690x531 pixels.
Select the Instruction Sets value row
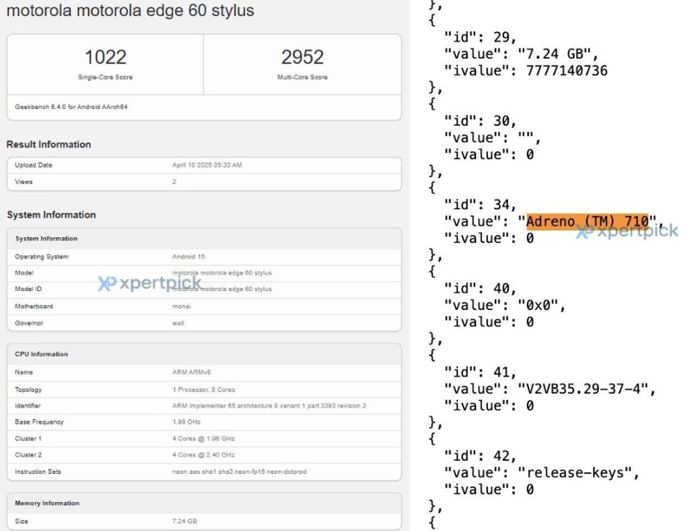click(239, 472)
